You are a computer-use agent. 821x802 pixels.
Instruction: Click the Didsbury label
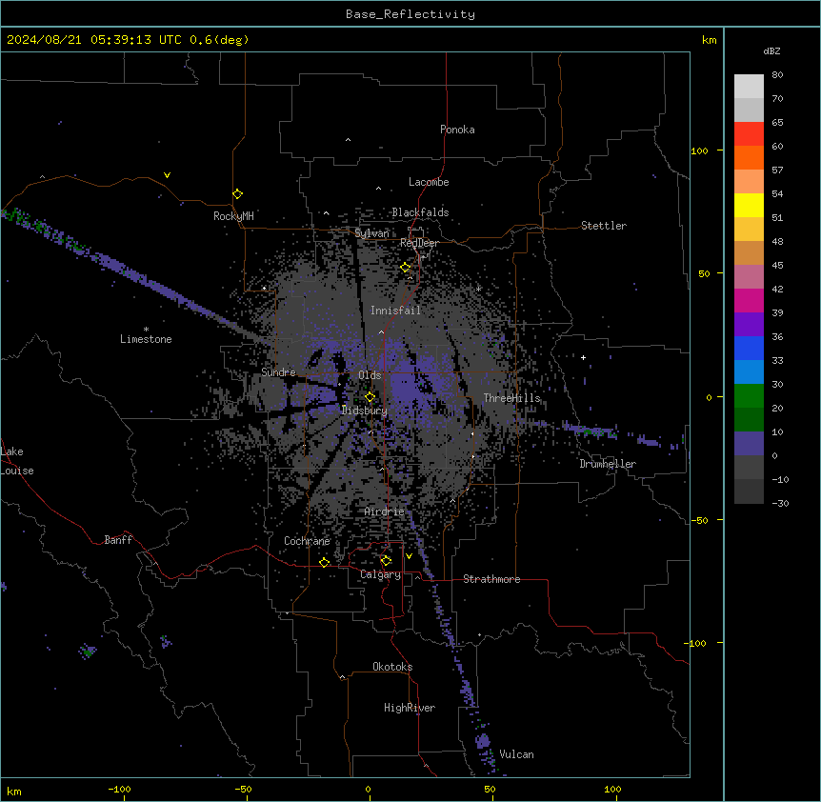click(x=365, y=411)
